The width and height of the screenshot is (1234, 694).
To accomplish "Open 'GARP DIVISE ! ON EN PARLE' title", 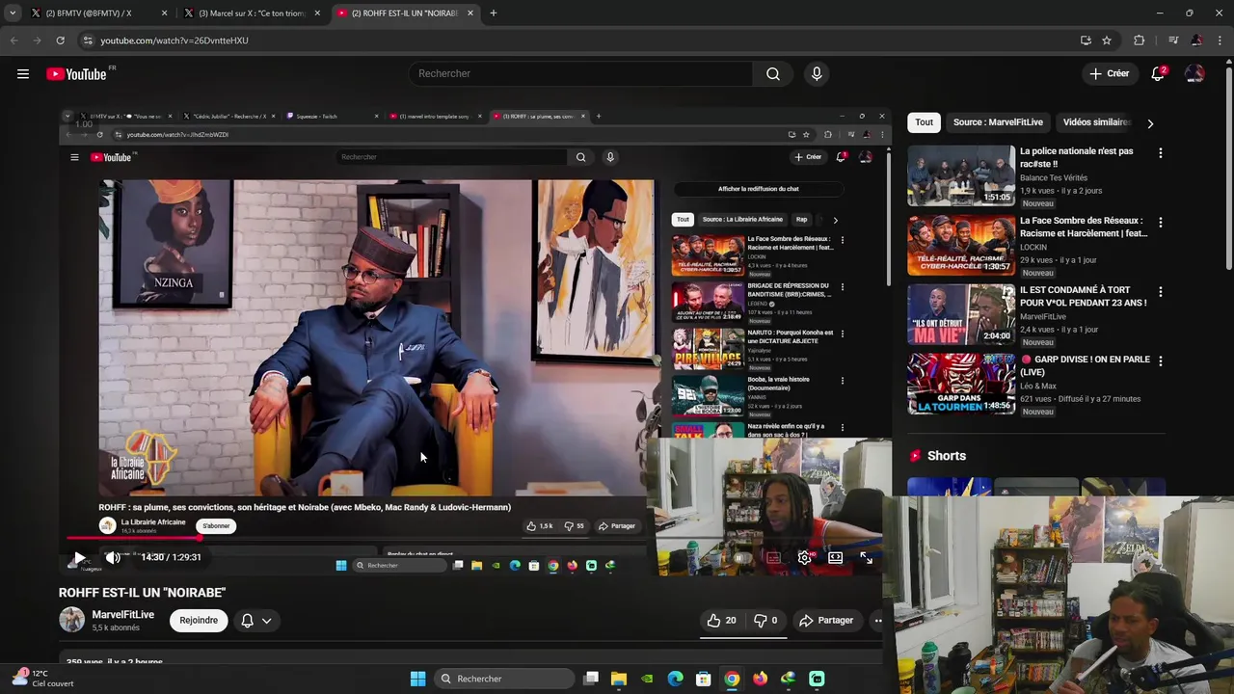I will click(1085, 365).
